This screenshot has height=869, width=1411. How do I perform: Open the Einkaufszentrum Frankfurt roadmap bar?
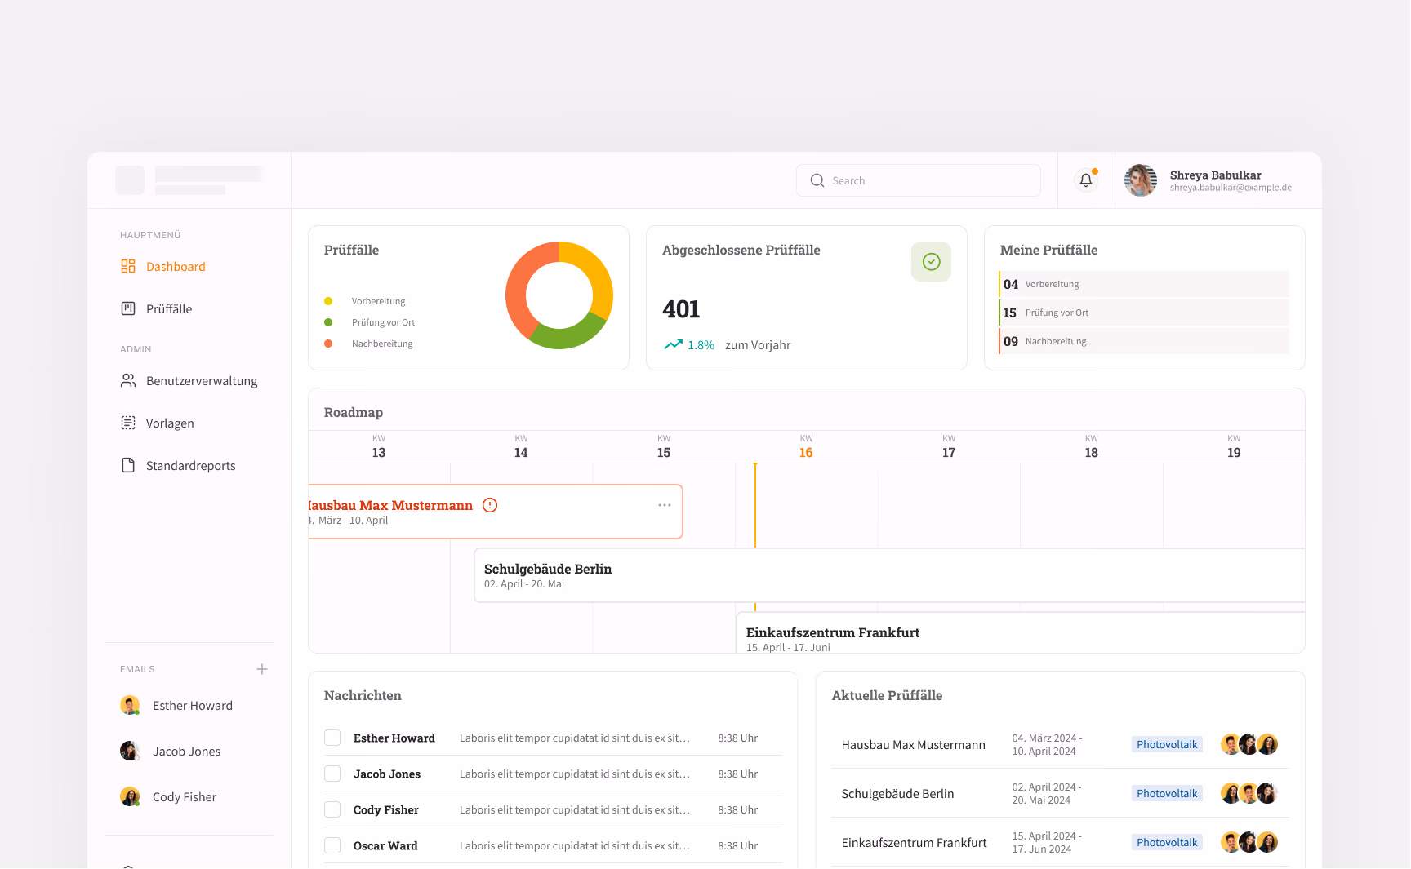pyautogui.click(x=1021, y=632)
